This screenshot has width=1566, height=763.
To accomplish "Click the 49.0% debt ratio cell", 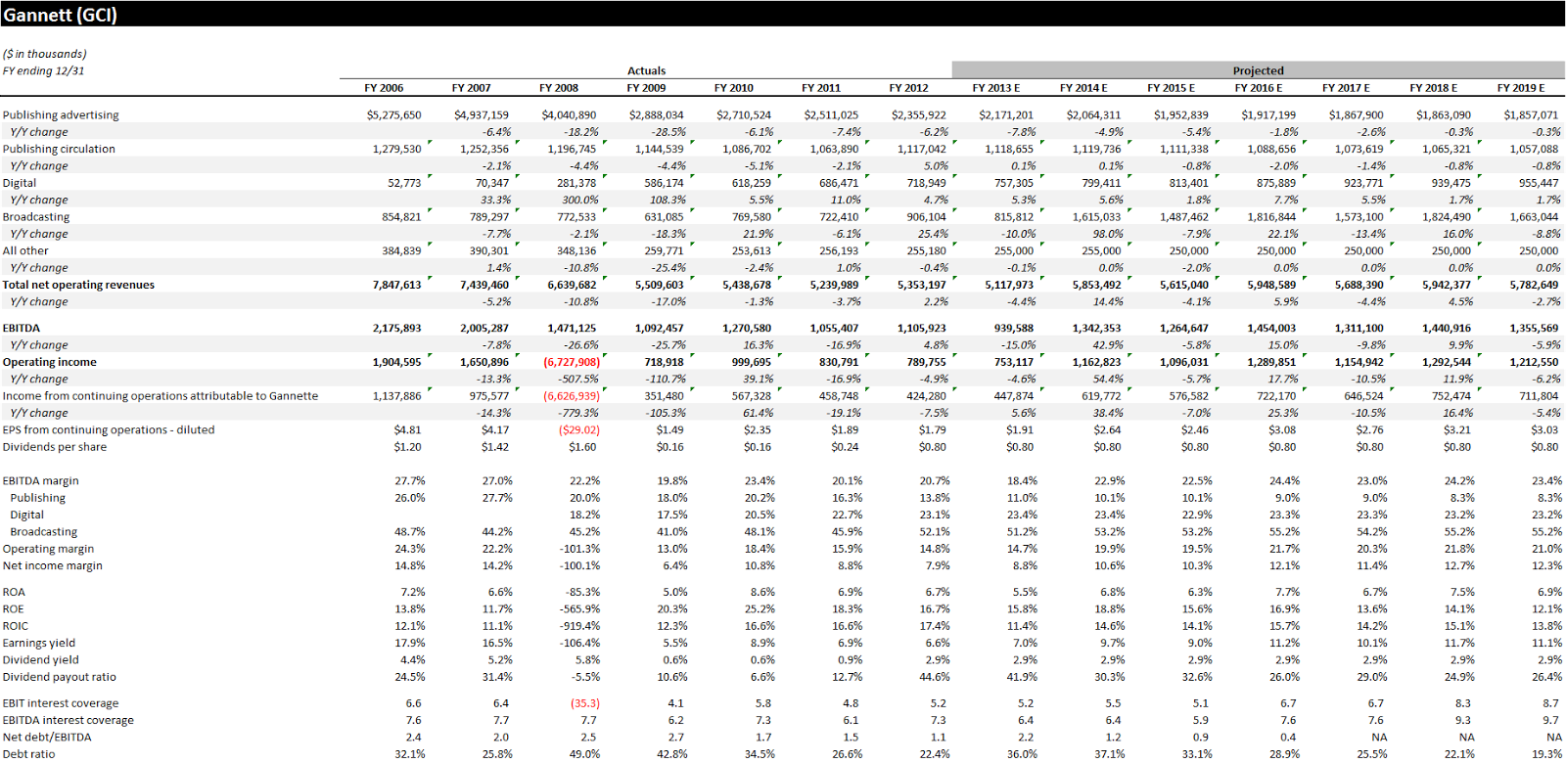I will pyautogui.click(x=585, y=754).
